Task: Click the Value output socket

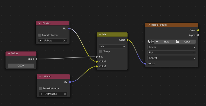Action: tap(36, 59)
